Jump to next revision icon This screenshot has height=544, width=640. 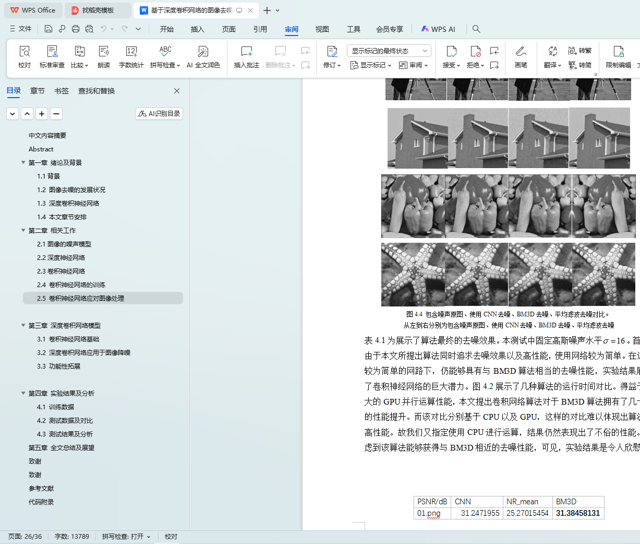tap(494, 65)
